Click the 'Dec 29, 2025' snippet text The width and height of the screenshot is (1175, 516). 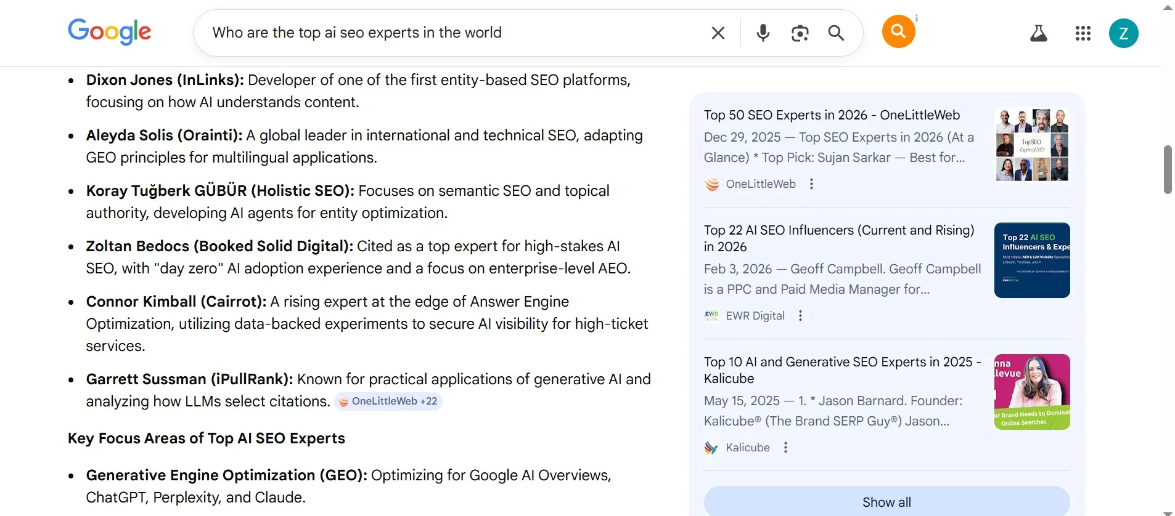[742, 137]
